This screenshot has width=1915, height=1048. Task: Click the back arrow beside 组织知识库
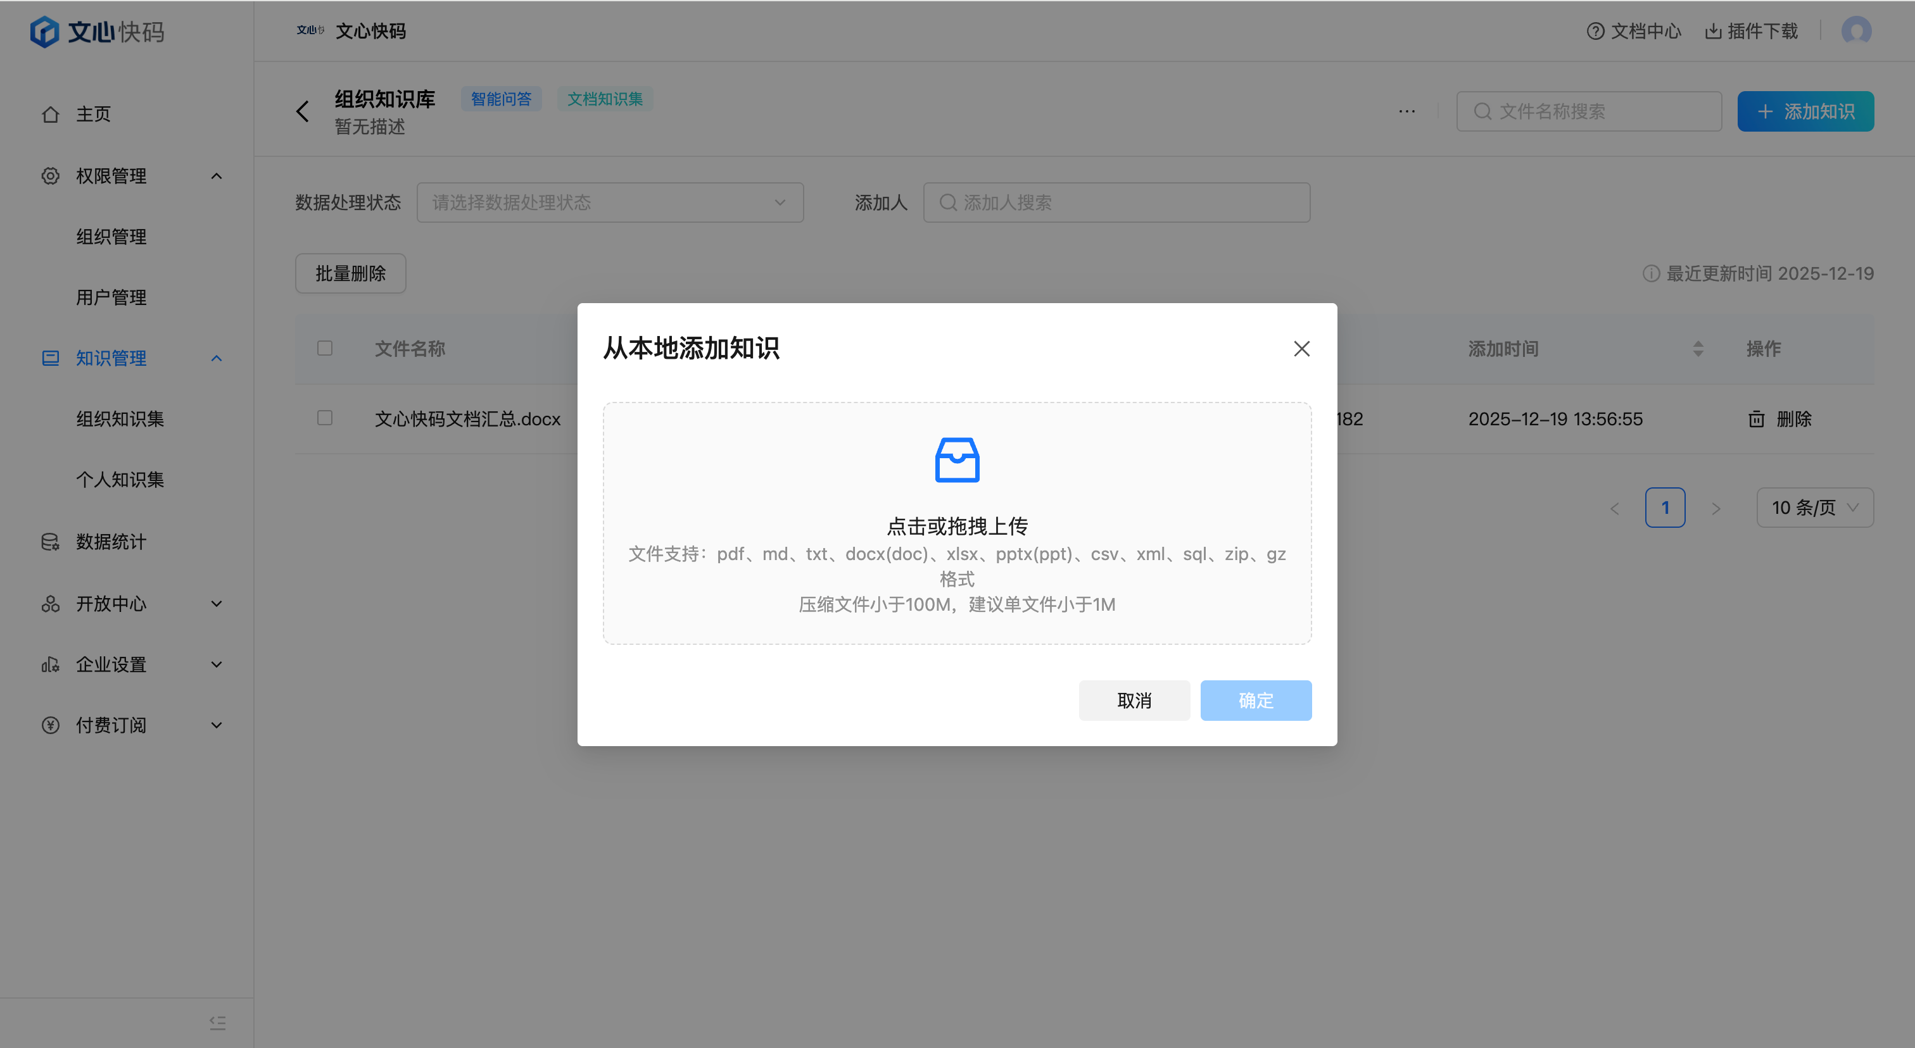point(303,111)
